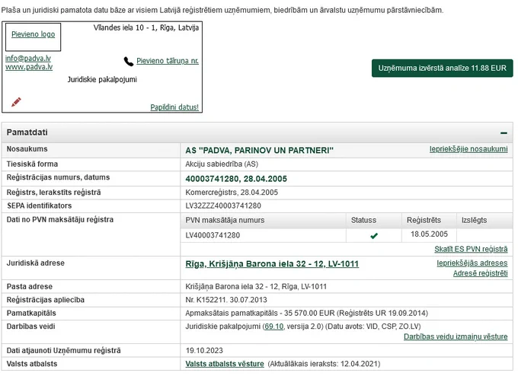Viewport: 518px width, 376px height.
Task: Select company name AS "PADVA, PARINOV UN PARTNERI"
Action: point(259,151)
